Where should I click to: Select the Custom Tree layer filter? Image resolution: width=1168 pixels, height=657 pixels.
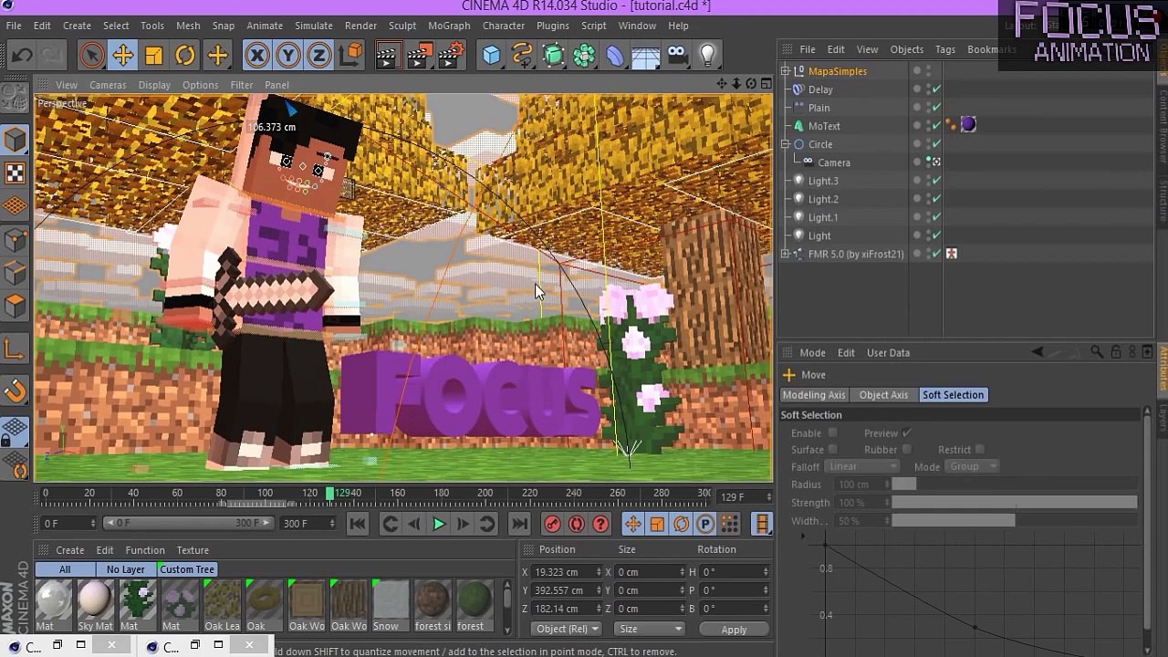point(187,569)
